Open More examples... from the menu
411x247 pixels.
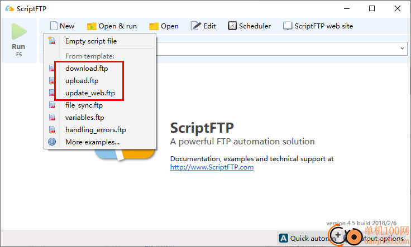point(100,142)
